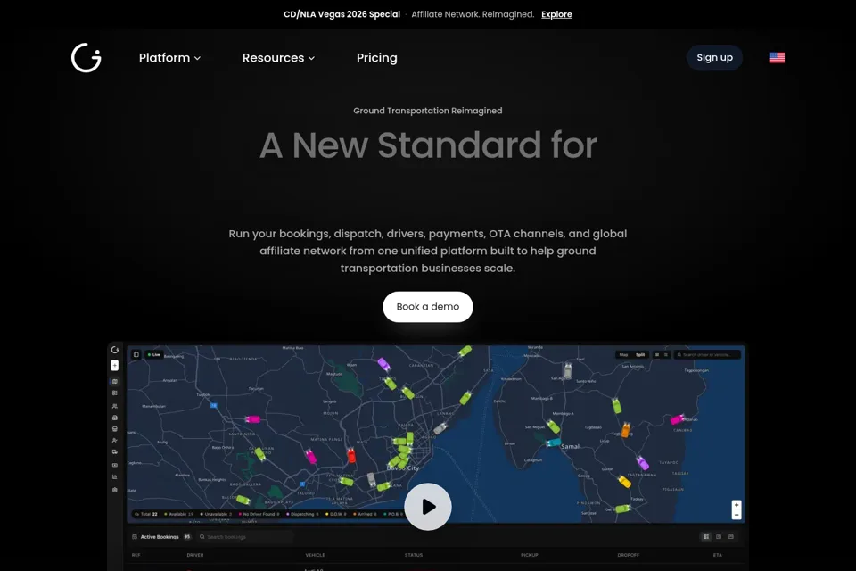Image resolution: width=856 pixels, height=571 pixels.
Task: Zoom in the map with plus button
Action: (736, 505)
